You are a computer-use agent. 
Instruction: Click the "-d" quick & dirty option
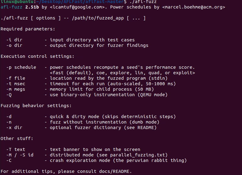click(x=9, y=117)
